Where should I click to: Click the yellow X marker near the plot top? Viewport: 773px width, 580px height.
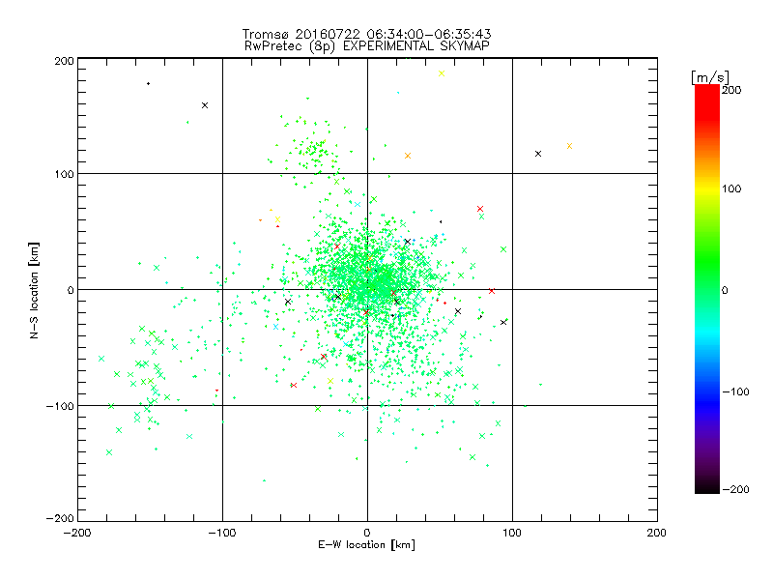(442, 73)
